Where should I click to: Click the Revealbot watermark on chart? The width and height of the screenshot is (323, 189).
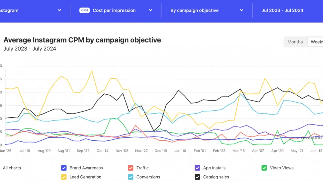coord(312,138)
